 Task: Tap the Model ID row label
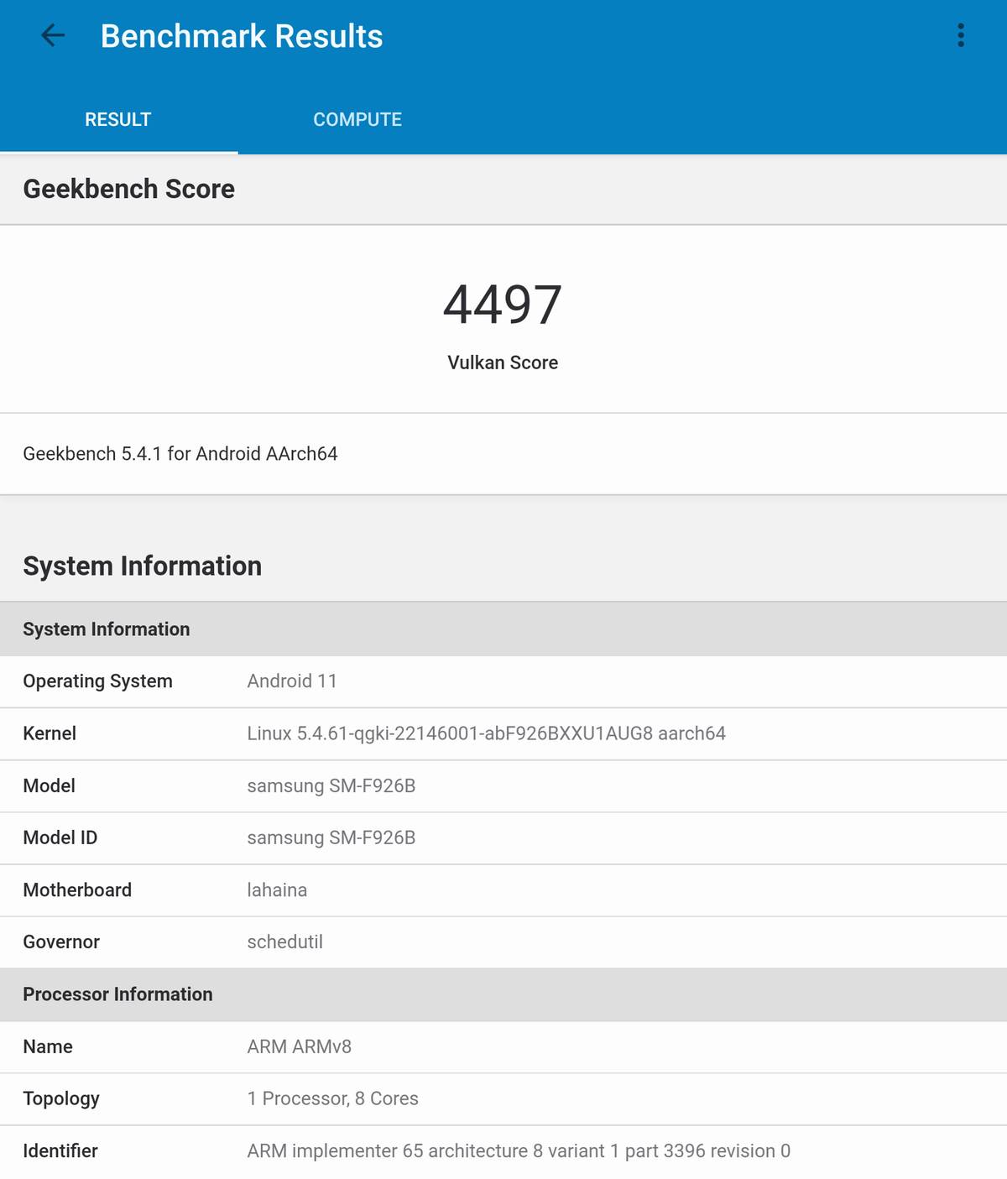60,837
